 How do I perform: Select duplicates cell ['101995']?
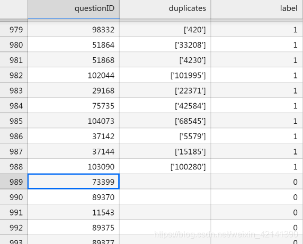click(165, 75)
